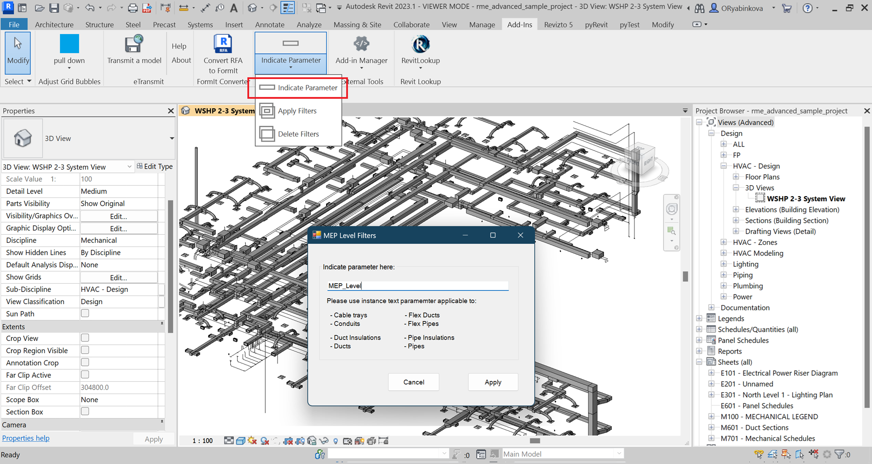Click the Add-in Manager icon
Image resolution: width=872 pixels, height=464 pixels.
click(x=361, y=45)
